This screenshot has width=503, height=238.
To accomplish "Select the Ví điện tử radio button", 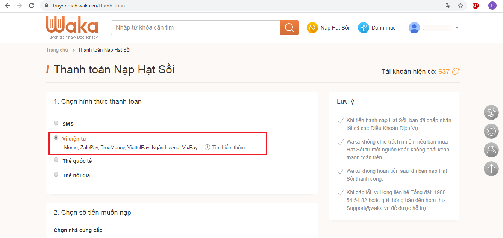I will [x=56, y=138].
